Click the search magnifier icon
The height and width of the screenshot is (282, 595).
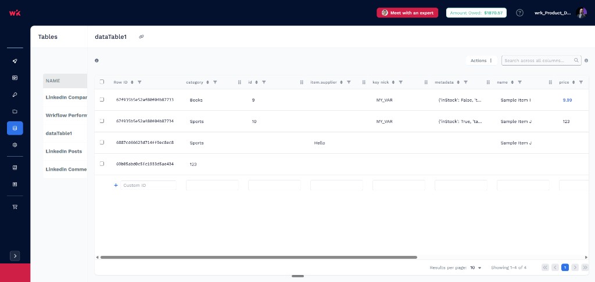(576, 60)
